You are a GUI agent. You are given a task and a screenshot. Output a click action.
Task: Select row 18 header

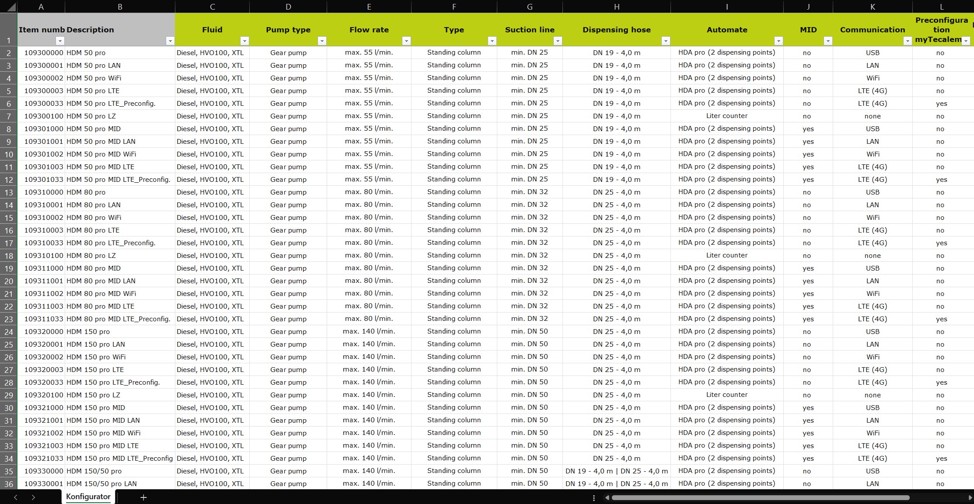[x=9, y=256]
